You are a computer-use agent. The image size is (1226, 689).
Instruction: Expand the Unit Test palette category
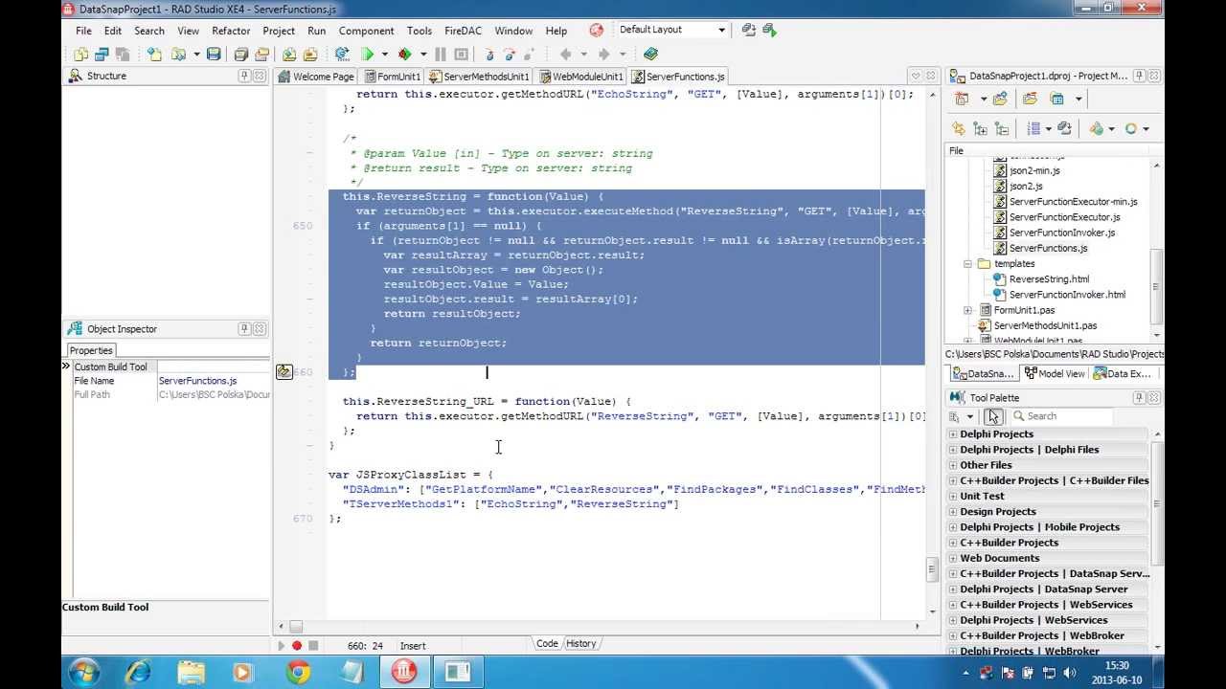point(953,496)
